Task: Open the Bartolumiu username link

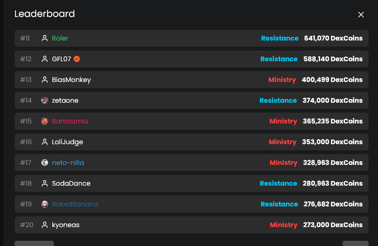Action: pos(70,121)
